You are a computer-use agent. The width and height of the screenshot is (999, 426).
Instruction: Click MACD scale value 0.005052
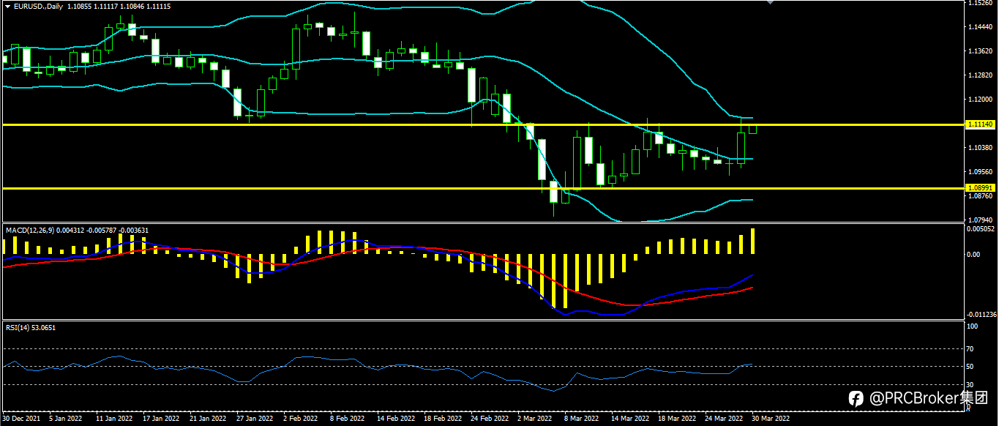click(981, 228)
